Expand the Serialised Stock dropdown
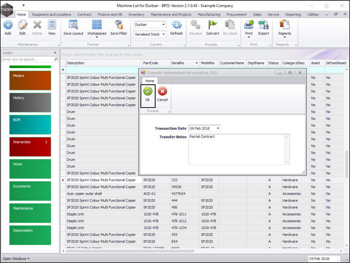The width and height of the screenshot is (350, 263). click(163, 34)
